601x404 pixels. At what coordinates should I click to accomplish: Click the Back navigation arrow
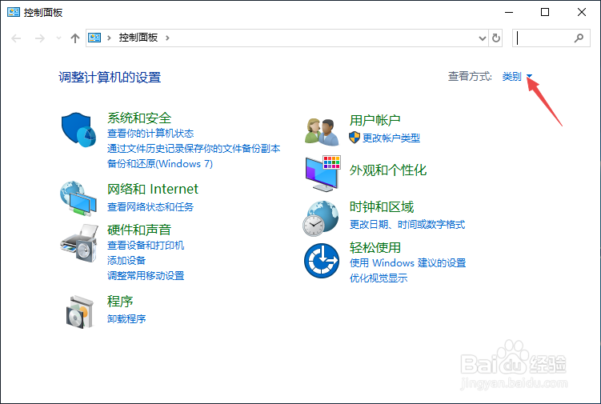(x=16, y=38)
